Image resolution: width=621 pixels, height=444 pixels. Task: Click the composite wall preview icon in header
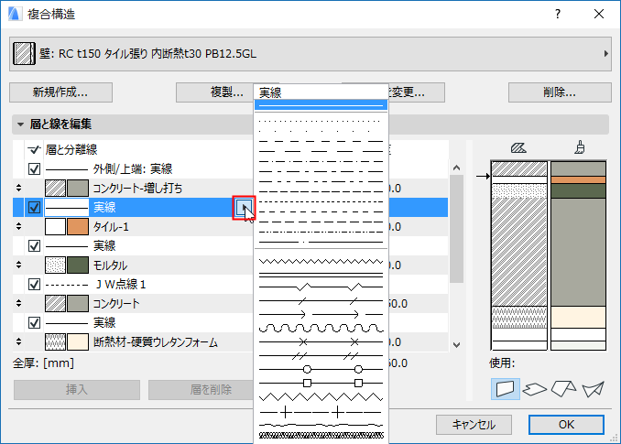point(24,53)
